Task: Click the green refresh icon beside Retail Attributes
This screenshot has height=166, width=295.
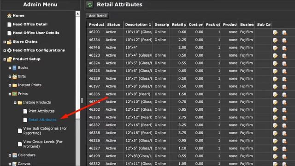Action: click(90, 5)
